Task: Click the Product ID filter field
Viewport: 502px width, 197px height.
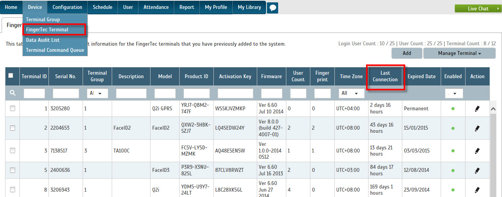Action: click(196, 93)
